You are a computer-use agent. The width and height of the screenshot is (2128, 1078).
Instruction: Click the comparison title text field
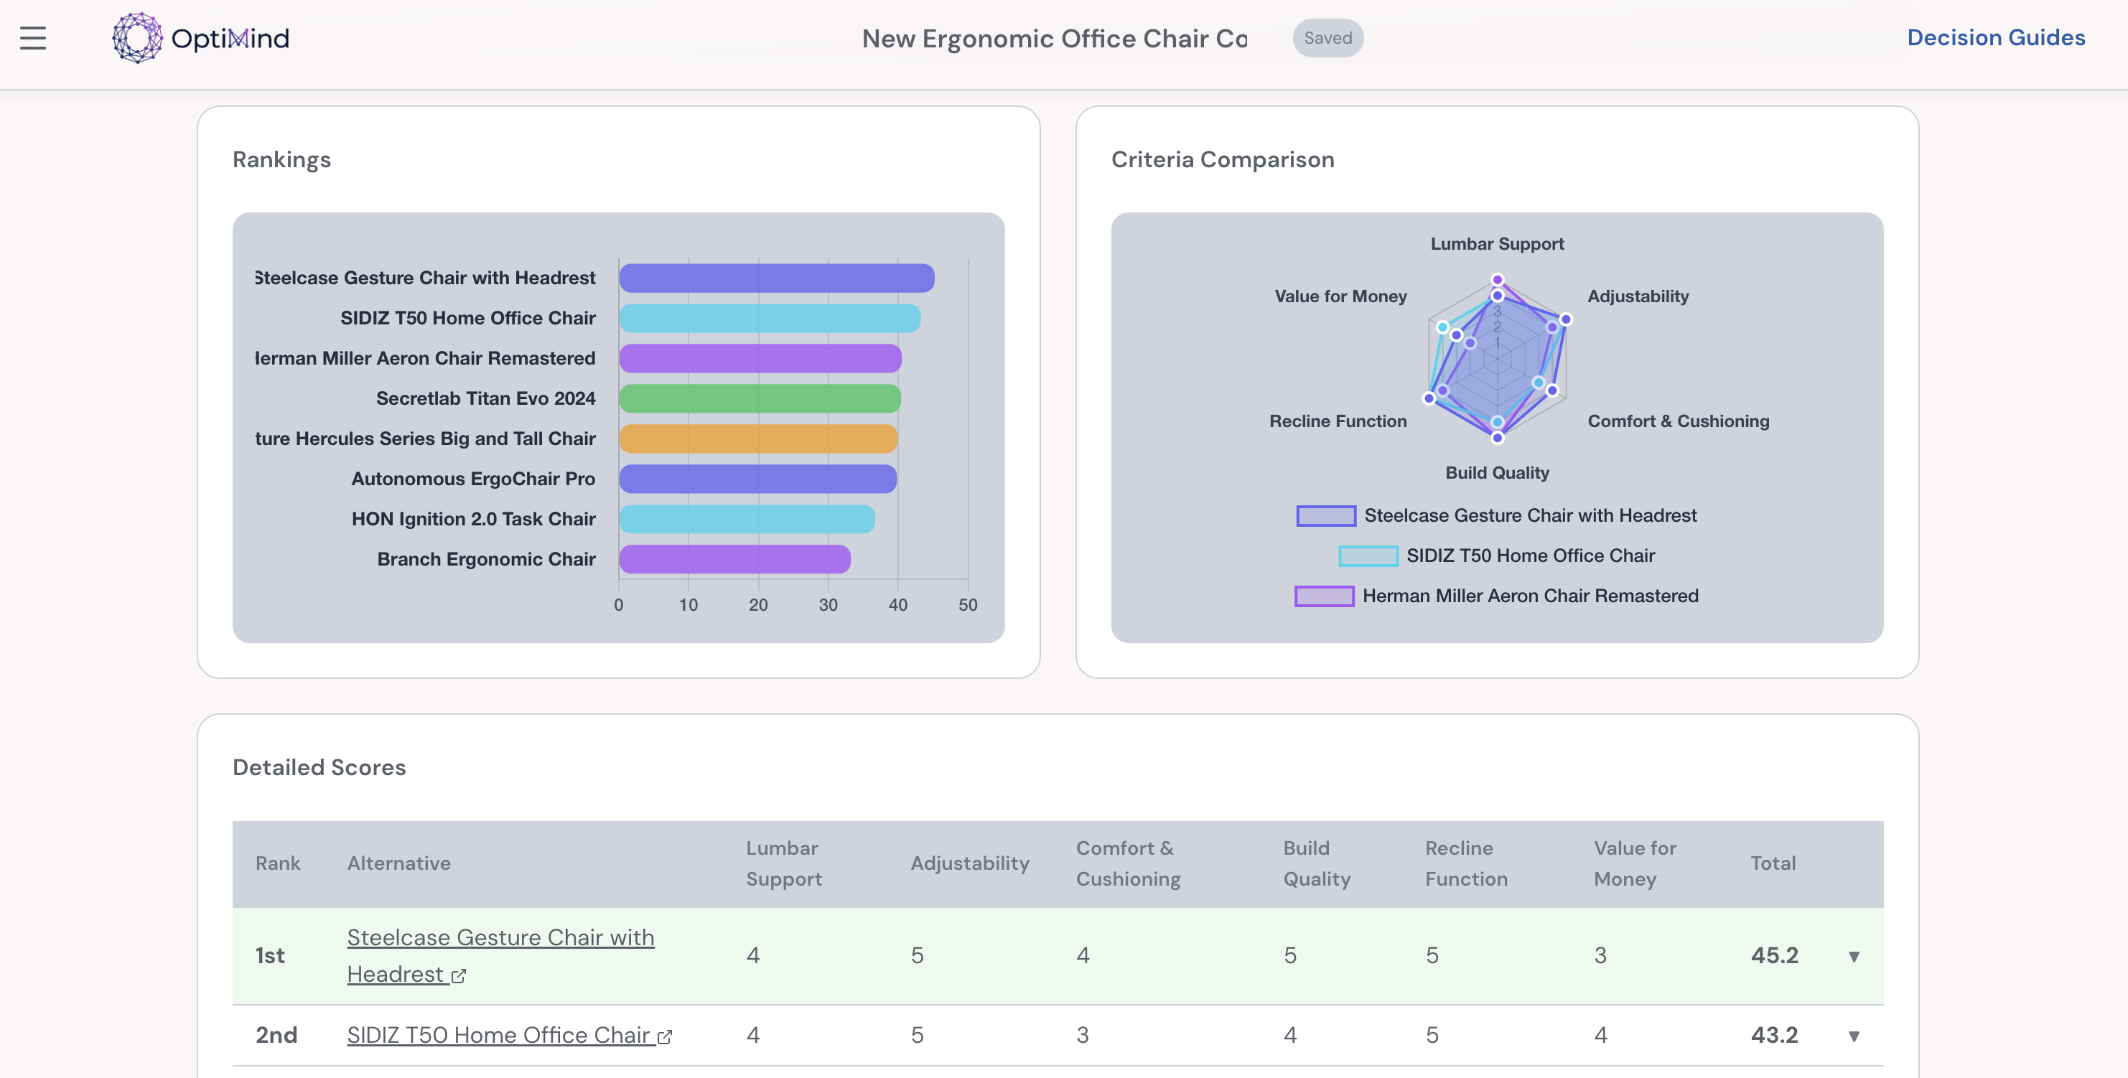coord(1054,38)
